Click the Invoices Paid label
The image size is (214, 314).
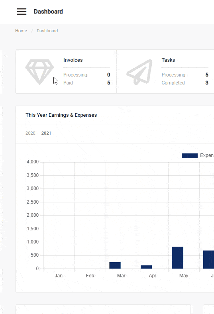(x=68, y=83)
